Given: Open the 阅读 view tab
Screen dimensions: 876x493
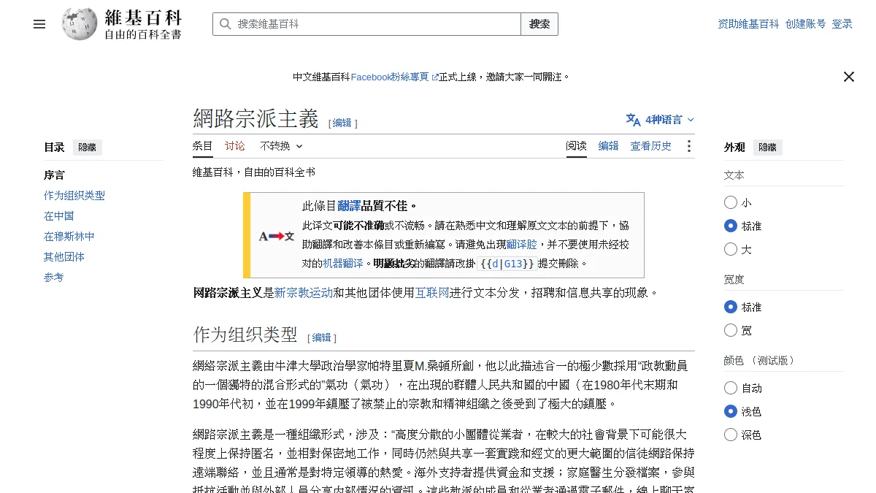Looking at the screenshot, I should pyautogui.click(x=576, y=146).
